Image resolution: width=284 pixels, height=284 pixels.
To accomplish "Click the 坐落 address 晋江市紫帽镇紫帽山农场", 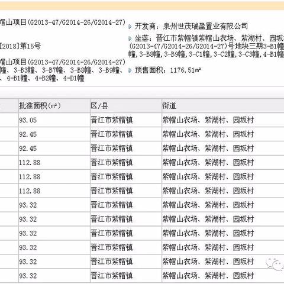I will 195,38.
